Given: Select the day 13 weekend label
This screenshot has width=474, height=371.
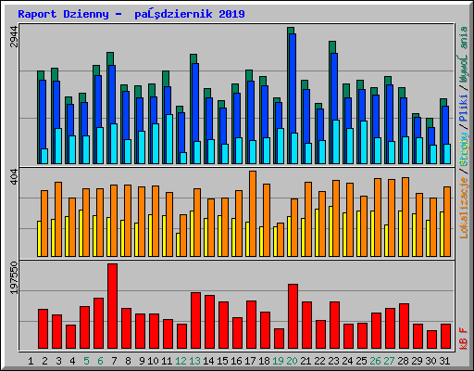Looking at the screenshot, I should 194,361.
